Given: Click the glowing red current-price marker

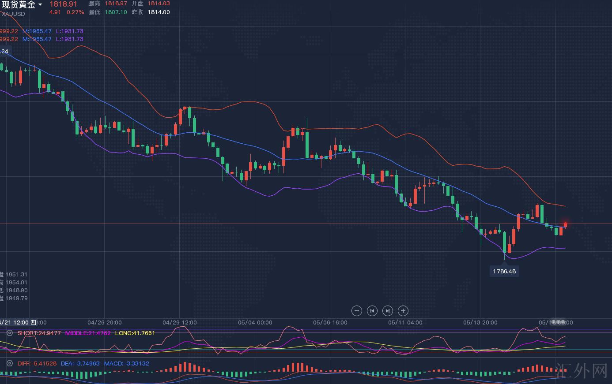Looking at the screenshot, I should (x=565, y=225).
